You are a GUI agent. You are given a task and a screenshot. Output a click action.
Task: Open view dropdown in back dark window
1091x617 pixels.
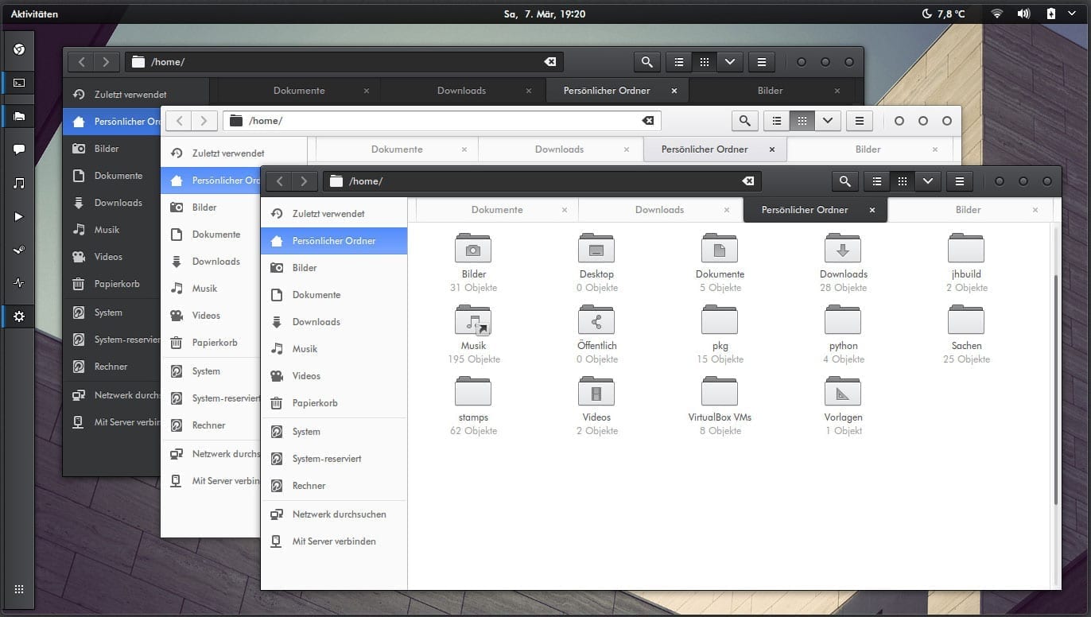pyautogui.click(x=730, y=62)
